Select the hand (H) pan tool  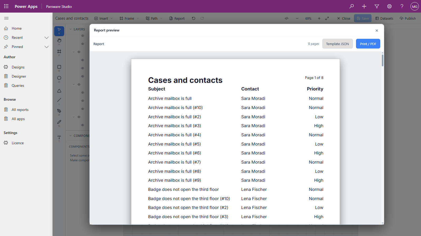tap(59, 41)
